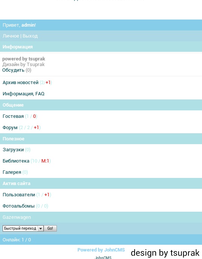202x259 pixels.
Task: Log out via Выход link
Action: pos(30,36)
